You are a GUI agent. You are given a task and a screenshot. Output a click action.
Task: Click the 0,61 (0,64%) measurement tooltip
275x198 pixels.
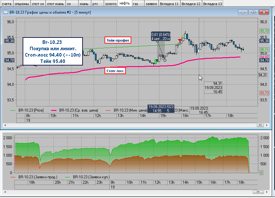161,37
